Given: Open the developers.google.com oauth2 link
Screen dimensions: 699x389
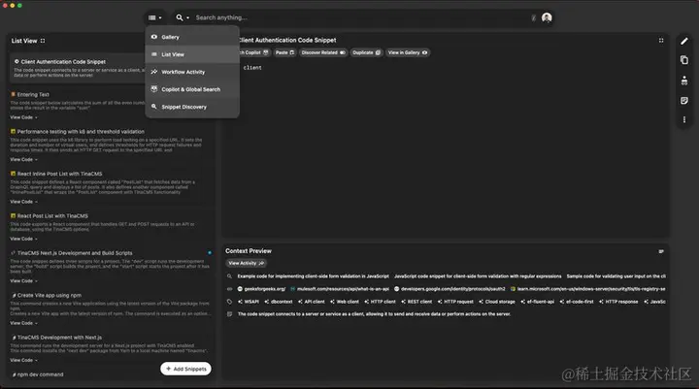Looking at the screenshot, I should point(449,289).
